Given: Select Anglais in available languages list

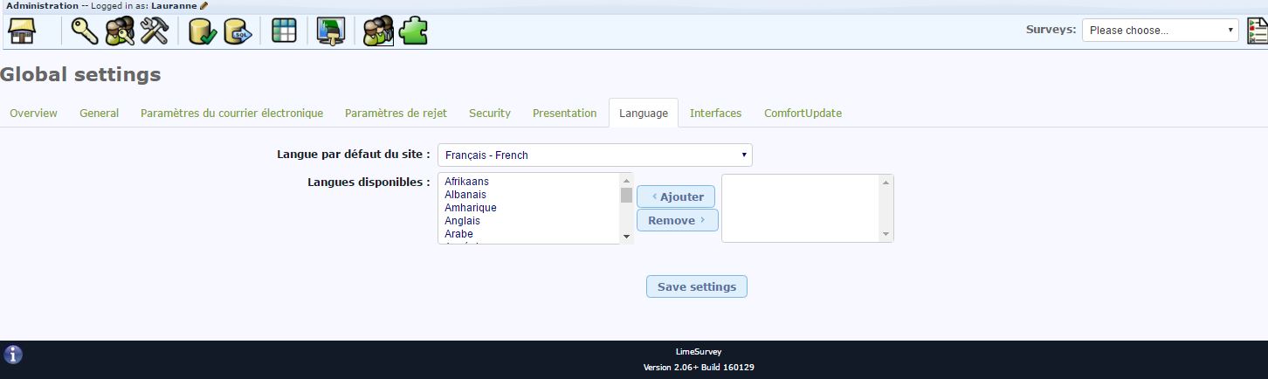Looking at the screenshot, I should [x=462, y=221].
